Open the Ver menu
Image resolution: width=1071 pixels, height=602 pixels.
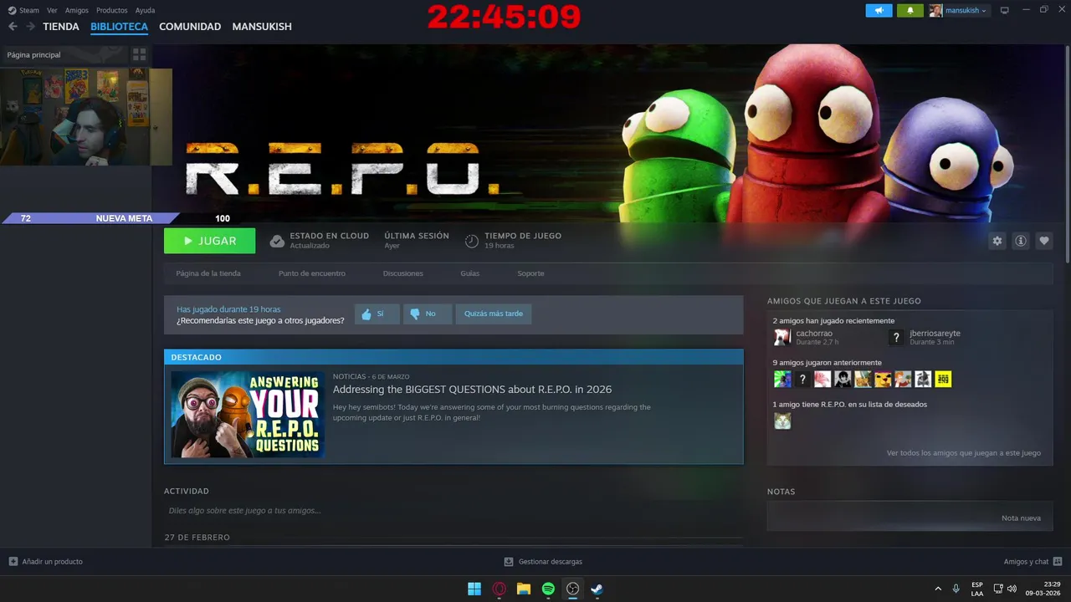click(53, 10)
